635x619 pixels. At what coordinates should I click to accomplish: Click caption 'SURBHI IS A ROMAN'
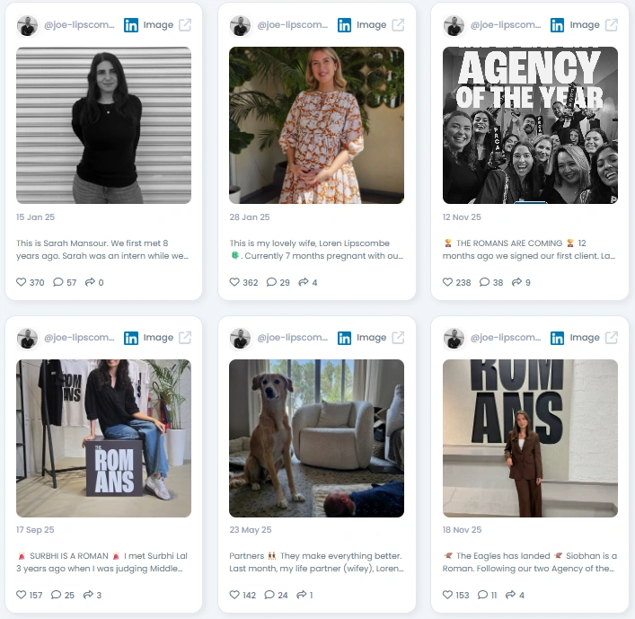[69, 556]
